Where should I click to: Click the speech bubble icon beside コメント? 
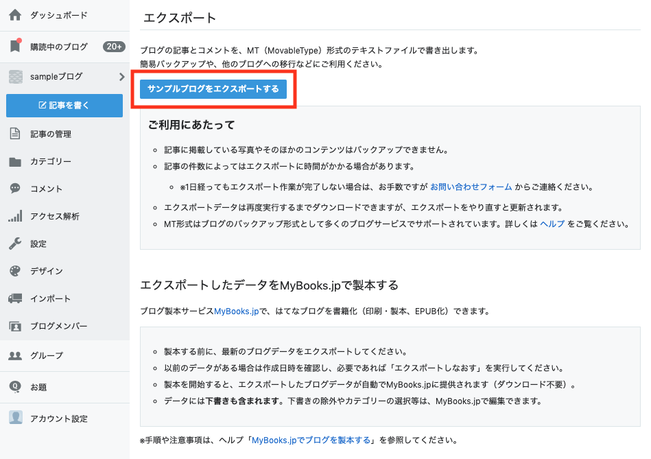[x=15, y=189]
